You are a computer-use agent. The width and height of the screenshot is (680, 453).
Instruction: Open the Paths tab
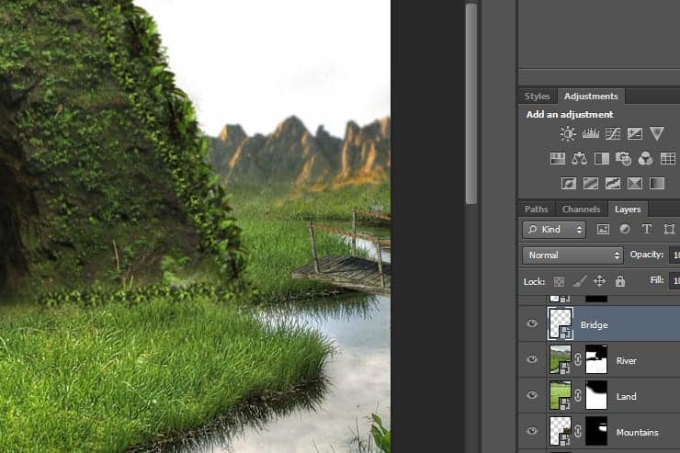[537, 210]
